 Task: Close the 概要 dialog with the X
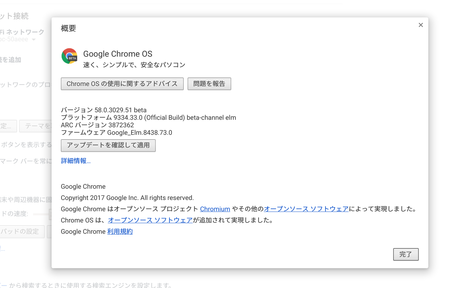click(420, 25)
